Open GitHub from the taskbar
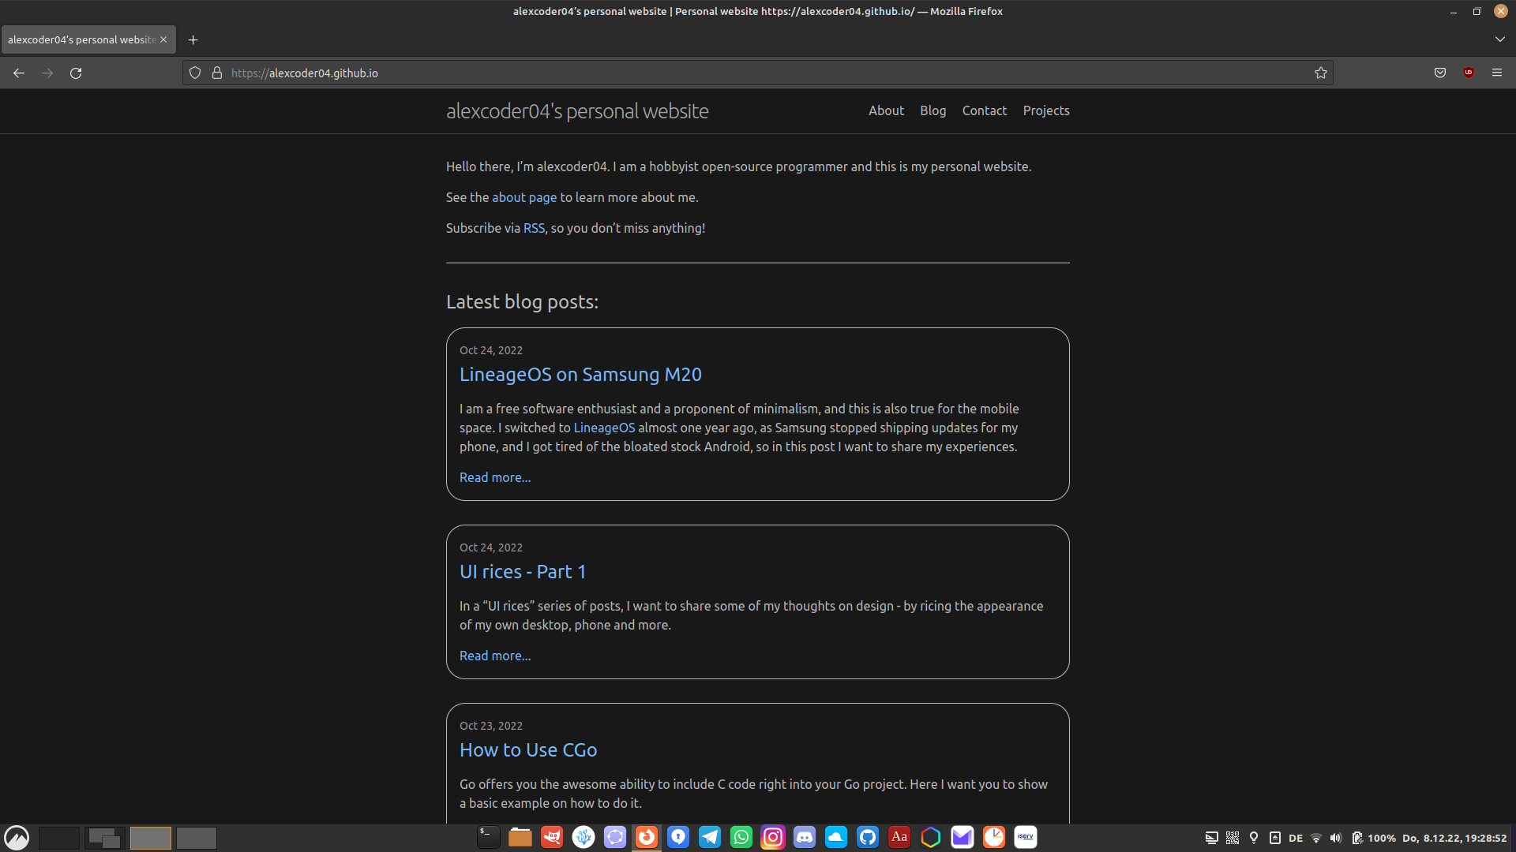 [868, 837]
